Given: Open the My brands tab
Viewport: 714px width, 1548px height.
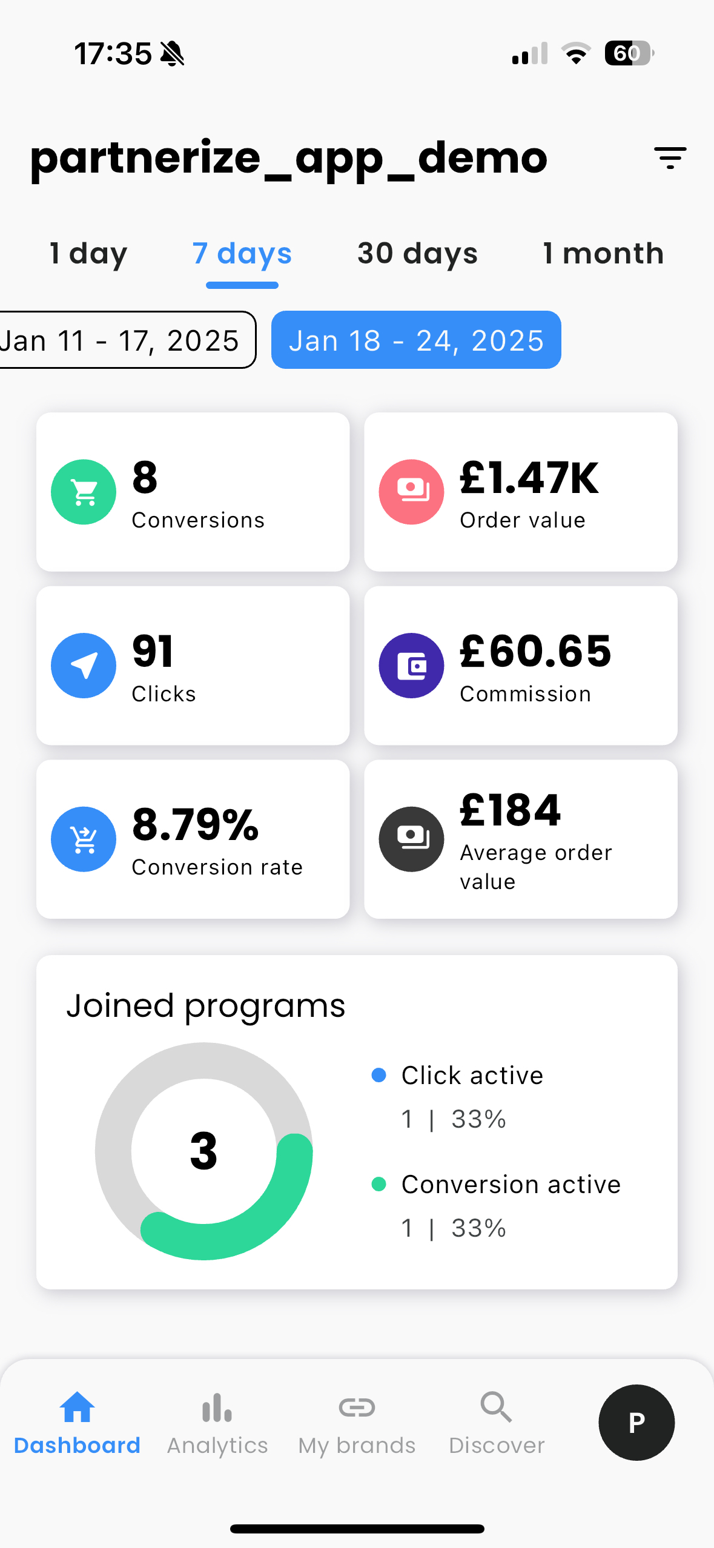Looking at the screenshot, I should tap(357, 1422).
